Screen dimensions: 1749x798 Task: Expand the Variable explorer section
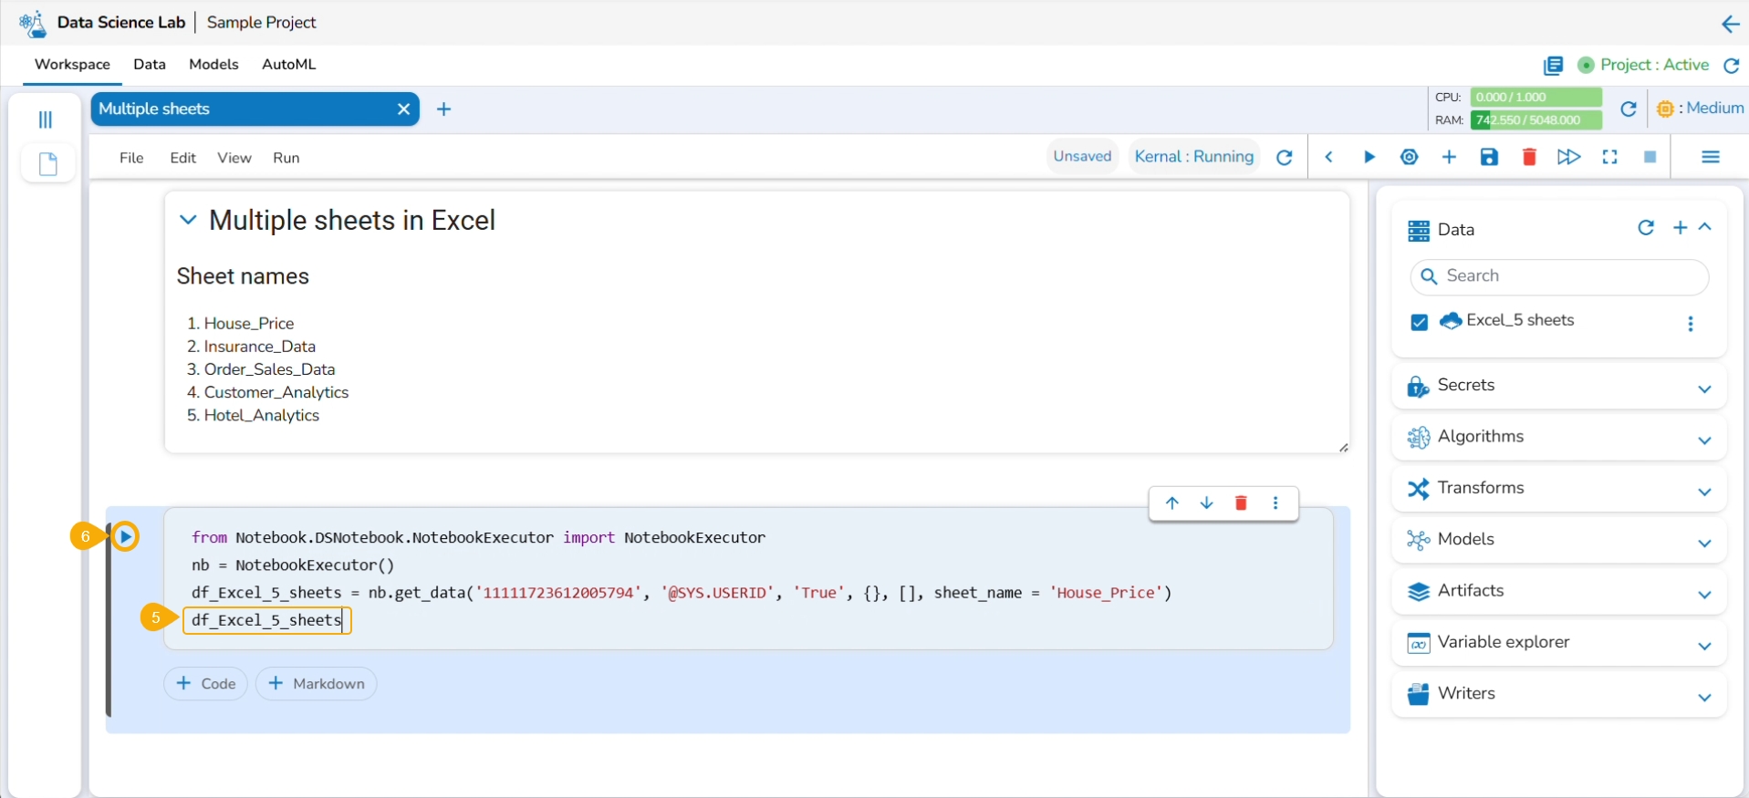pos(1703,647)
